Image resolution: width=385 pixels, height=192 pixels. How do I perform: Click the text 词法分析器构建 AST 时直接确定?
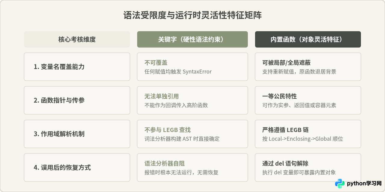coord(182,139)
